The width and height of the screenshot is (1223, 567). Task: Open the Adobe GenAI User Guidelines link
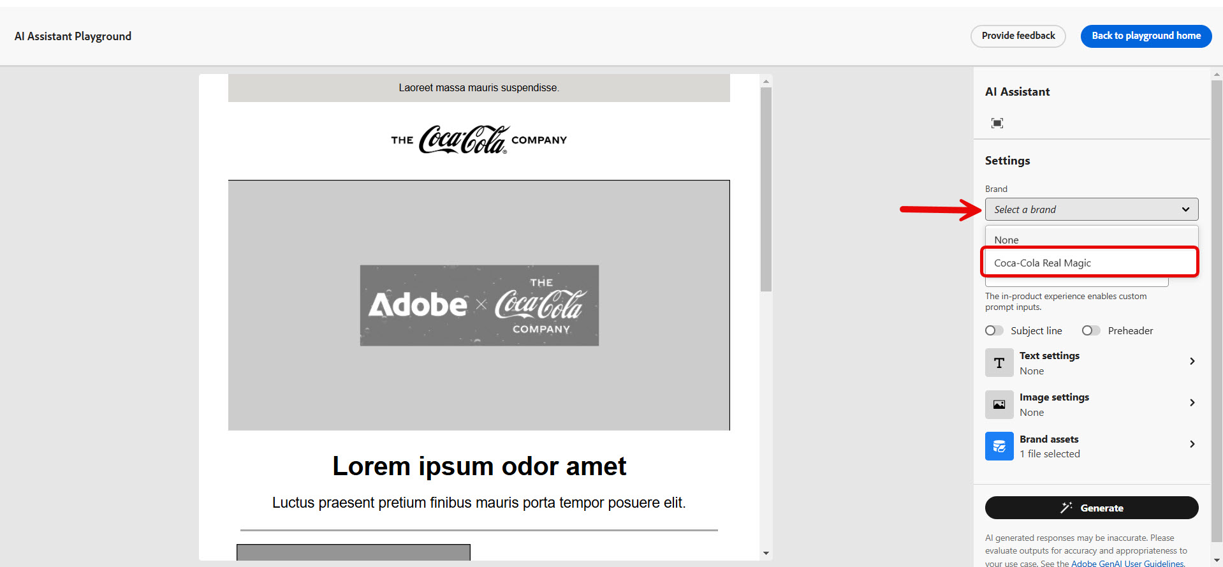(x=1127, y=563)
